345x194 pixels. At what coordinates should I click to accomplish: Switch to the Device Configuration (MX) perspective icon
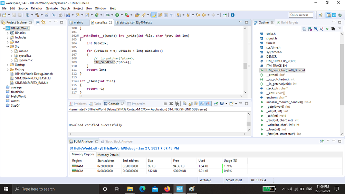pos(334,15)
